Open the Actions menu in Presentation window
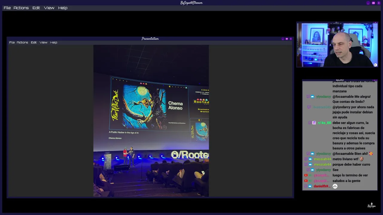Screen dimensions: 383x215 (x=22, y=42)
